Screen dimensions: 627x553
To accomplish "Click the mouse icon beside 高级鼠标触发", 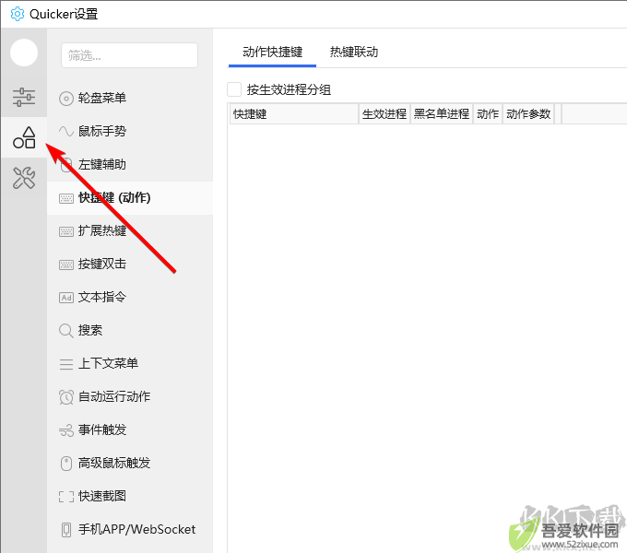I will pyautogui.click(x=66, y=464).
